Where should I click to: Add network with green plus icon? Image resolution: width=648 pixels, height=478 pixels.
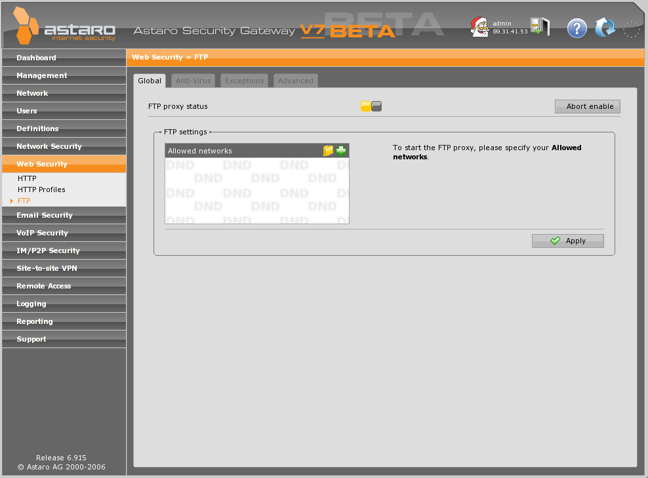tap(341, 151)
